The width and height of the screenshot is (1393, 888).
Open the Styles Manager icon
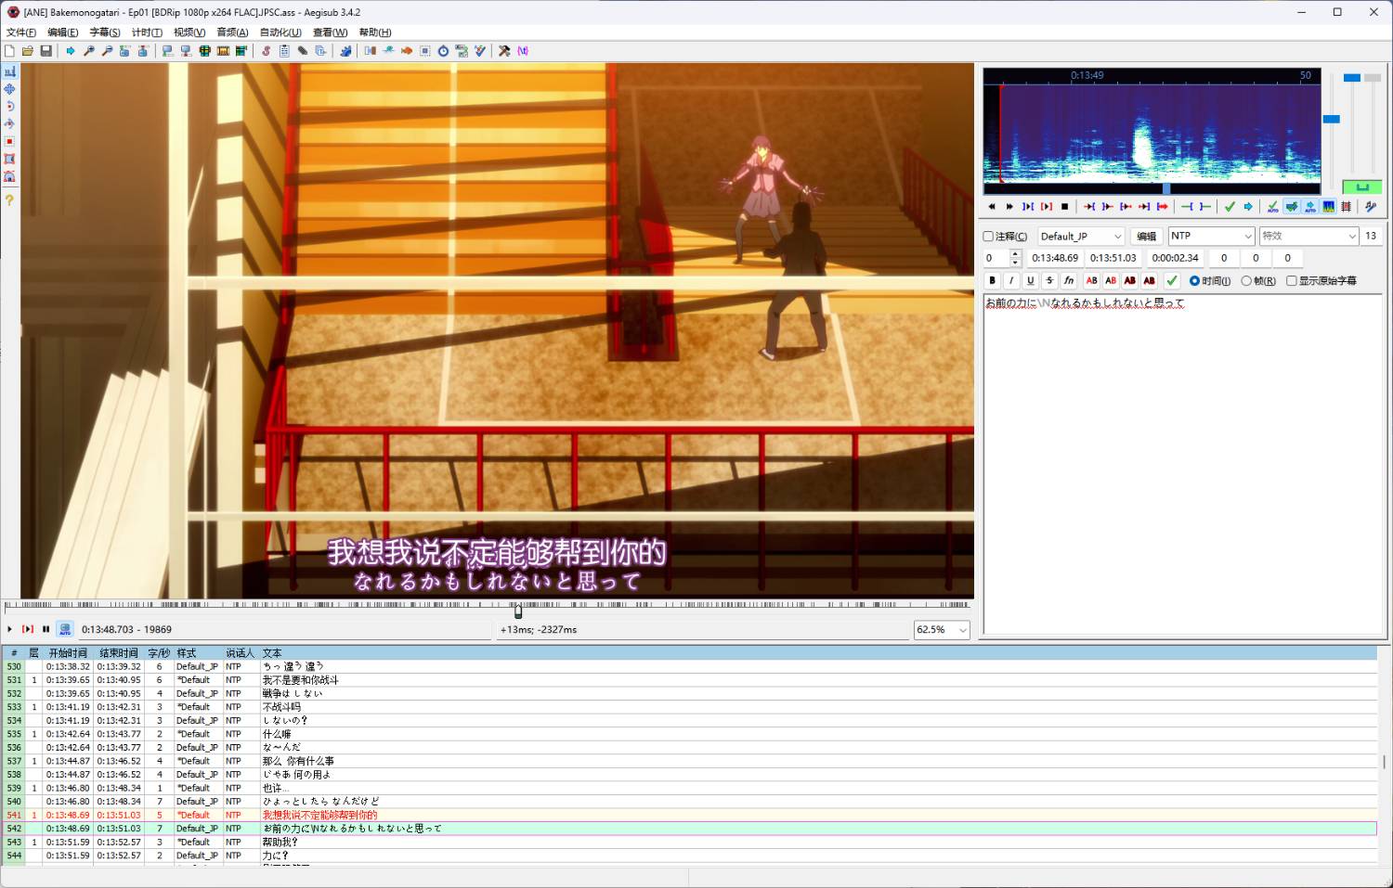coord(266,51)
